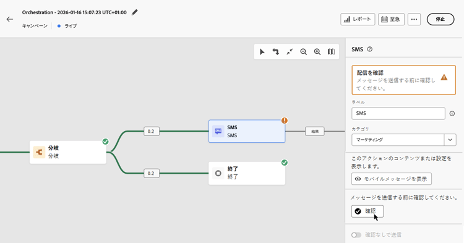
Task: Click the 配信を確認 alert heading
Action: [370, 72]
